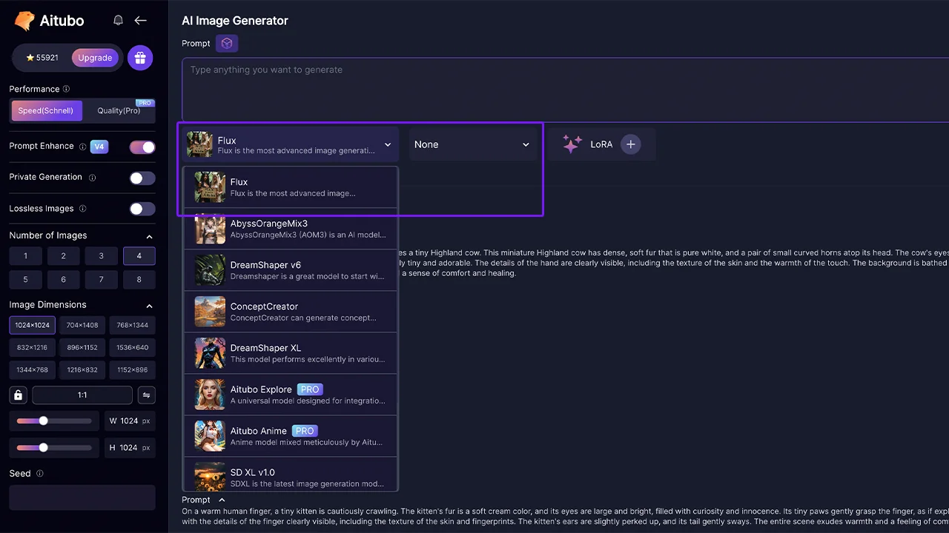Set number of images to 8
This screenshot has width=949, height=533.
coord(139,280)
